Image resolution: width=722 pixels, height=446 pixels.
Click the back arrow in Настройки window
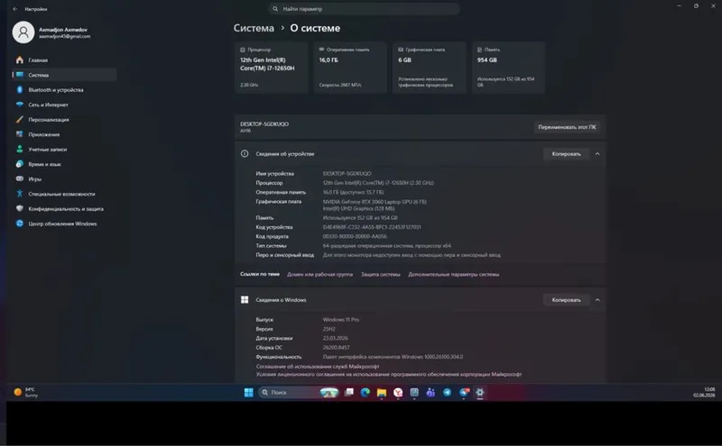[15, 9]
